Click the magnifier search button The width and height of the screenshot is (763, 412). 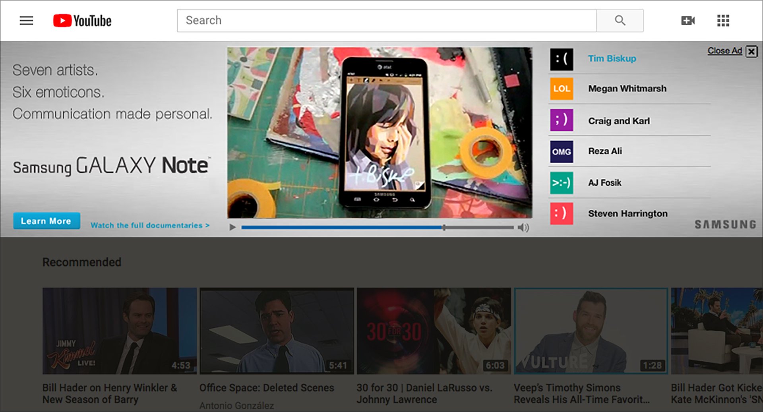pos(620,20)
